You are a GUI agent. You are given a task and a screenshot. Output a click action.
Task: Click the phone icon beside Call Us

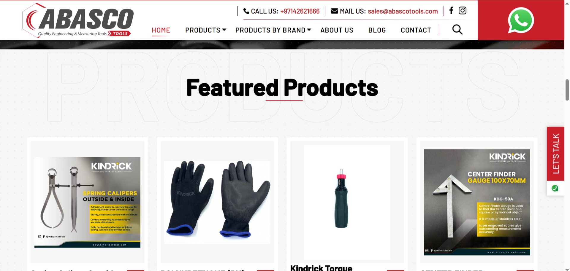[246, 11]
